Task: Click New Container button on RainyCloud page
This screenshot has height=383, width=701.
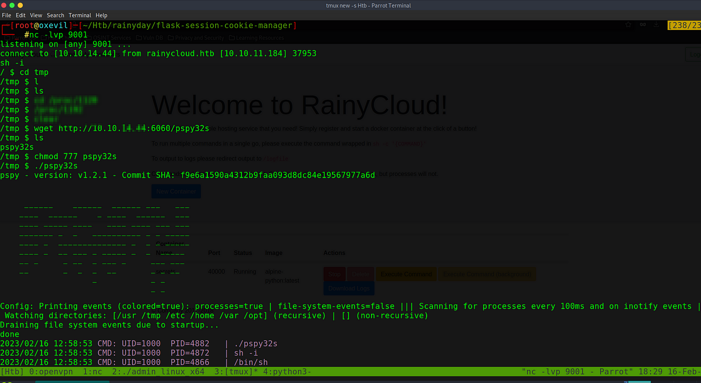Action: pos(176,191)
